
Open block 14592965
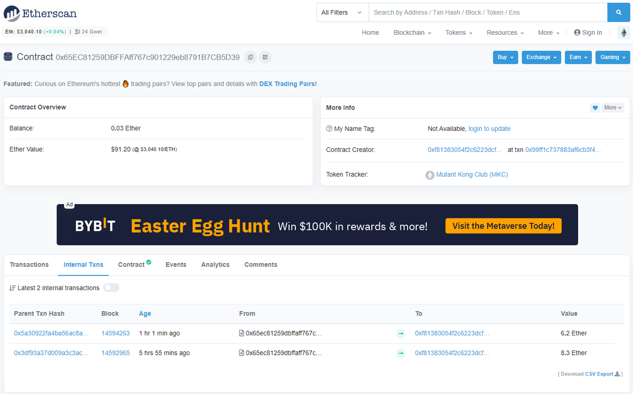pyautogui.click(x=116, y=353)
